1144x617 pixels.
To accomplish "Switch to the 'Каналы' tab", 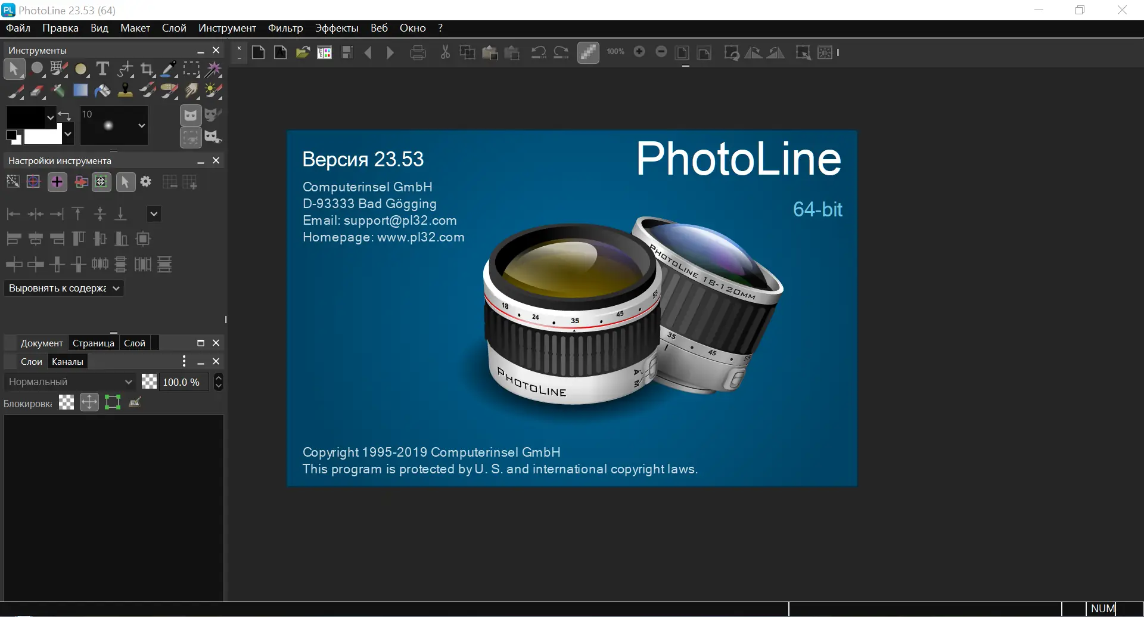I will tap(67, 362).
